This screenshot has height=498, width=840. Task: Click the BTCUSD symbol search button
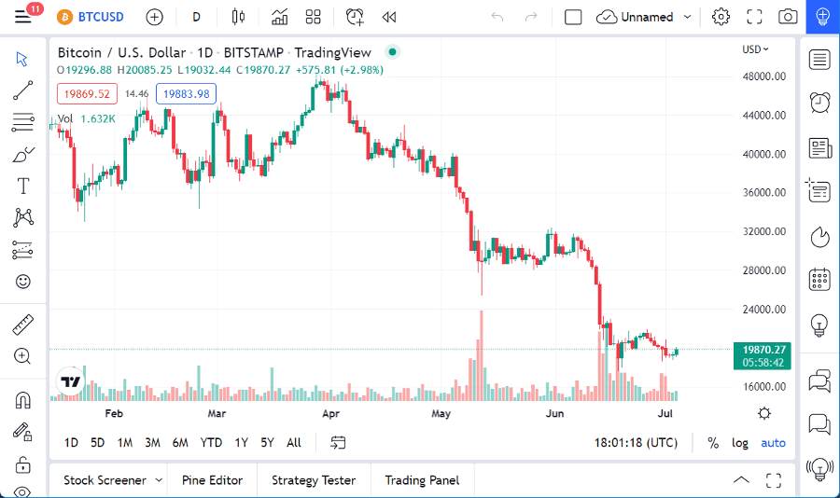(91, 17)
